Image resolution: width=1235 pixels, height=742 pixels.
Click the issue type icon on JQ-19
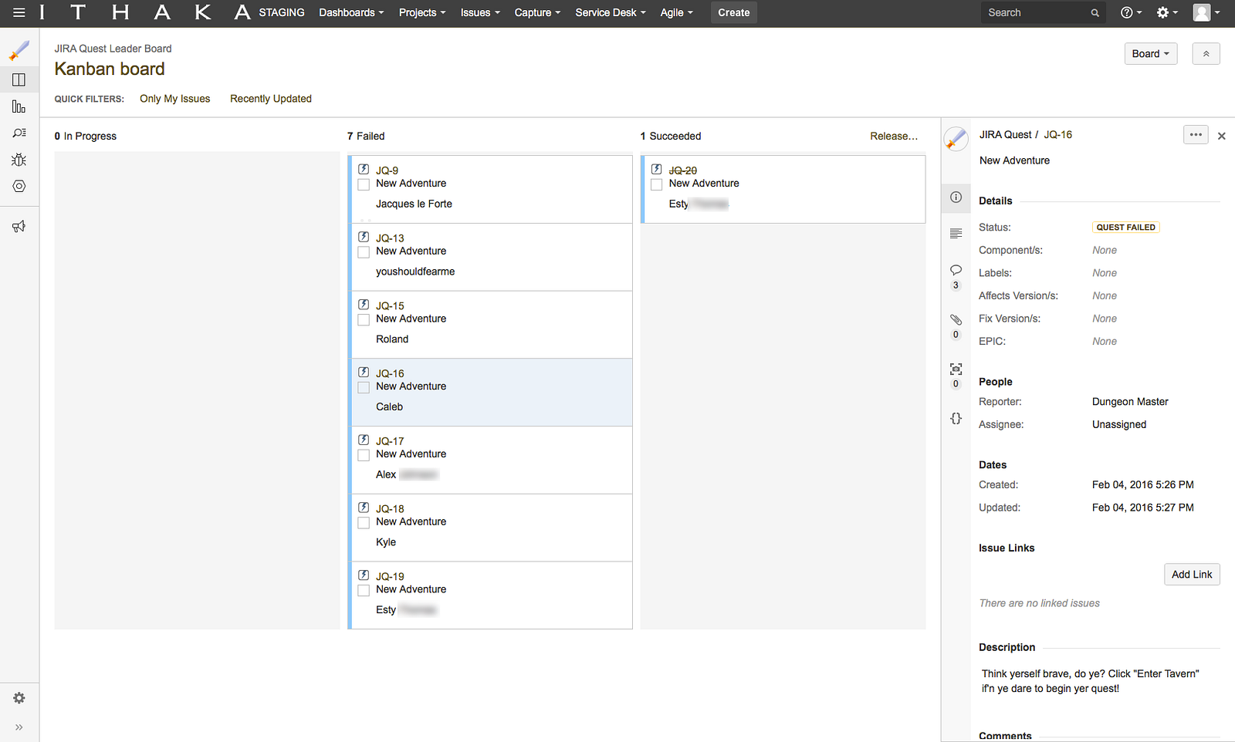[x=364, y=575]
